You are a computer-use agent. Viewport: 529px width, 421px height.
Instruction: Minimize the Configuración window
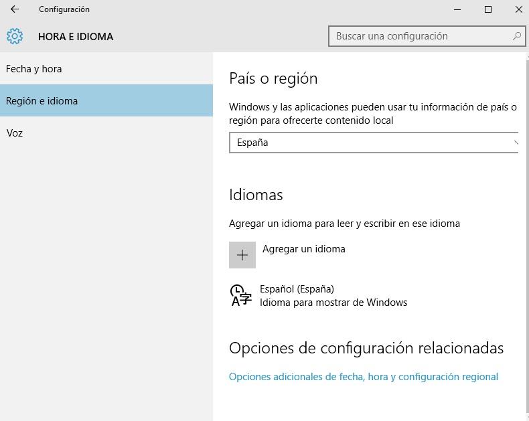pos(457,9)
